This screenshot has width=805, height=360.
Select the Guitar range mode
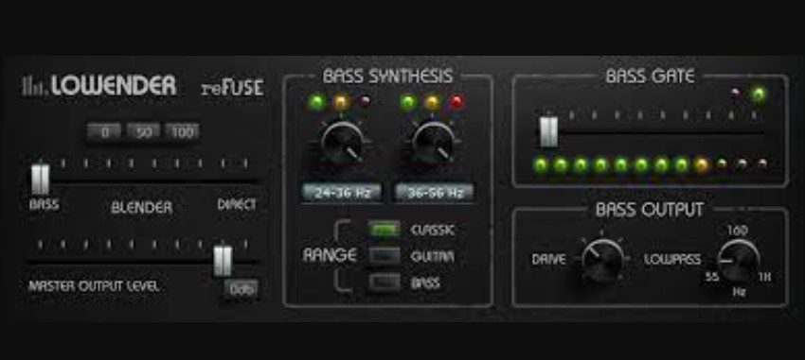click(384, 256)
